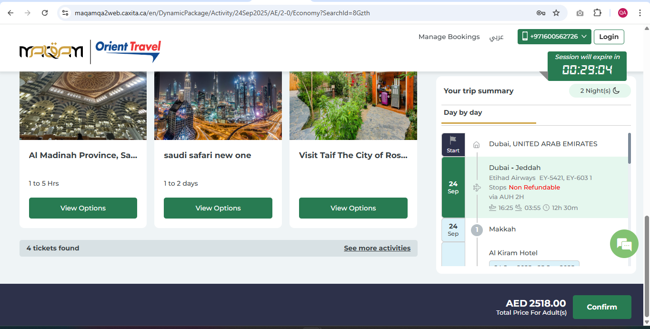The image size is (650, 329).
Task: Click the site information icon in address bar
Action: click(66, 13)
